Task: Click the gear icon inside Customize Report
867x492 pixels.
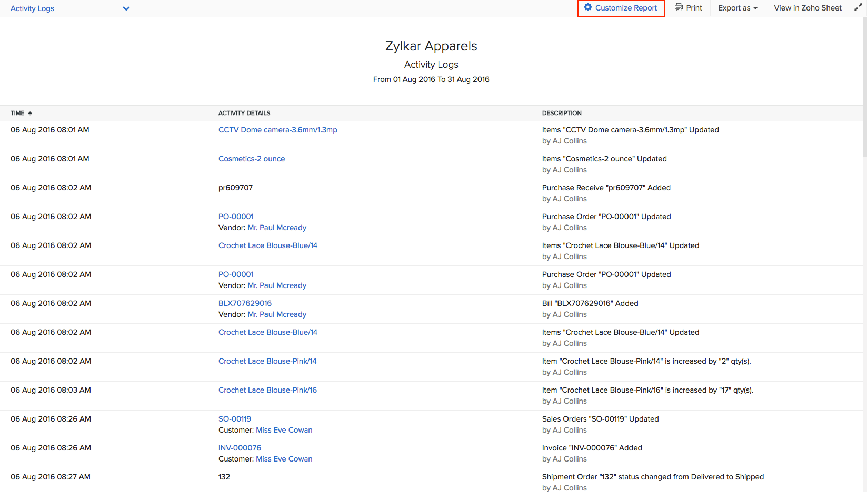Action: [x=587, y=8]
